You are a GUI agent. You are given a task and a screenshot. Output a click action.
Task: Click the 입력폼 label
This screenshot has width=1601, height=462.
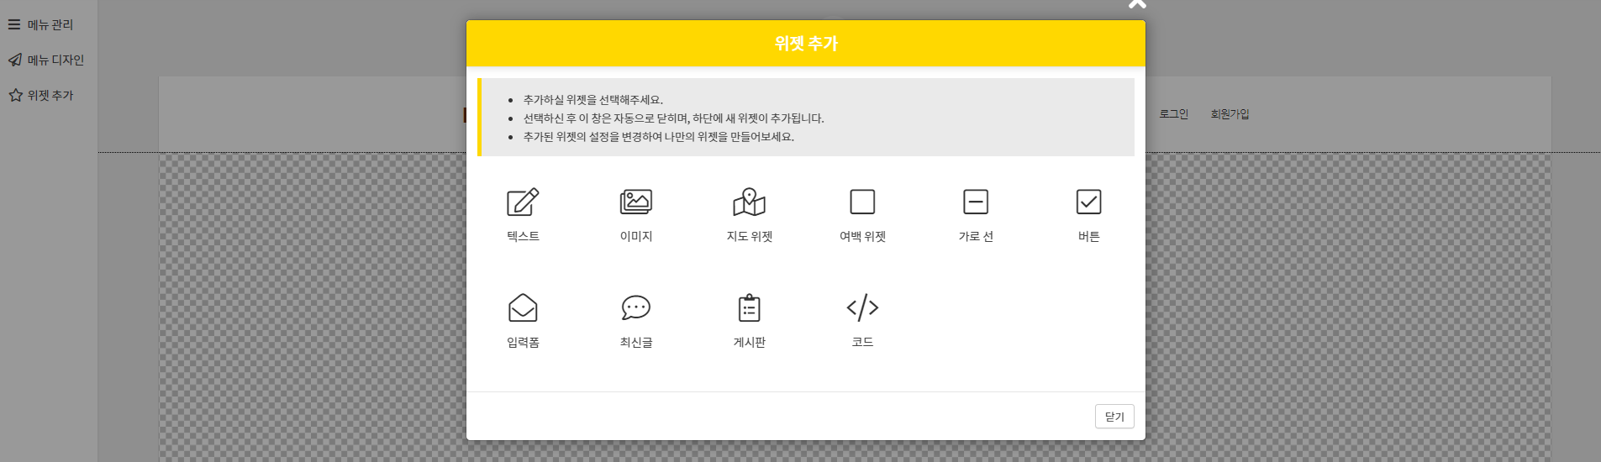click(x=523, y=342)
